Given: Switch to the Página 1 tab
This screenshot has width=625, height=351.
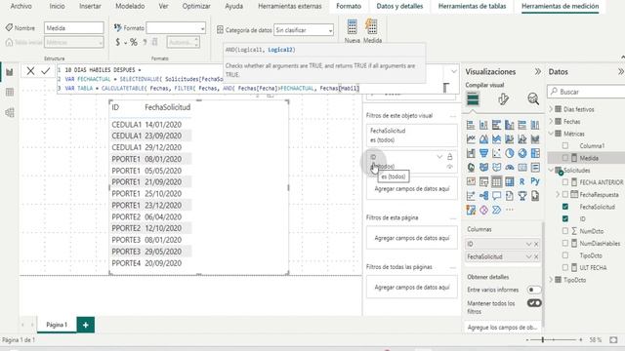Looking at the screenshot, I should [x=57, y=325].
